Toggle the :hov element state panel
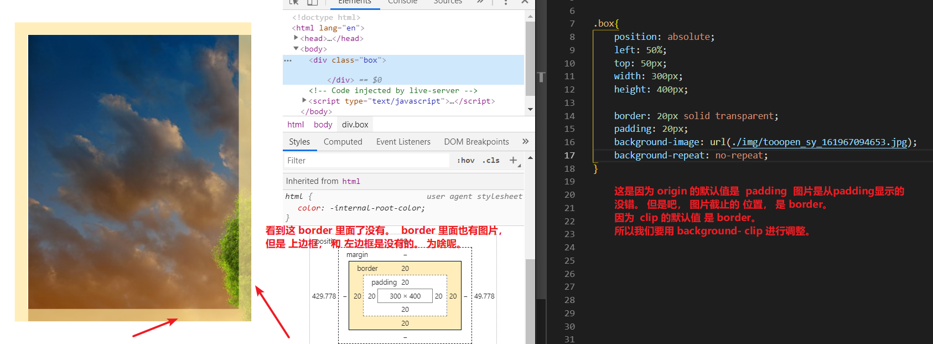Viewport: 933px width, 344px height. click(465, 161)
